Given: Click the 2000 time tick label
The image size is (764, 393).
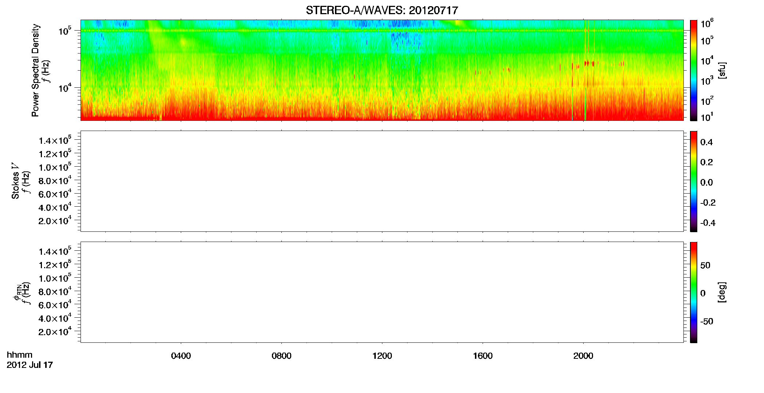Looking at the screenshot, I should pyautogui.click(x=583, y=356).
